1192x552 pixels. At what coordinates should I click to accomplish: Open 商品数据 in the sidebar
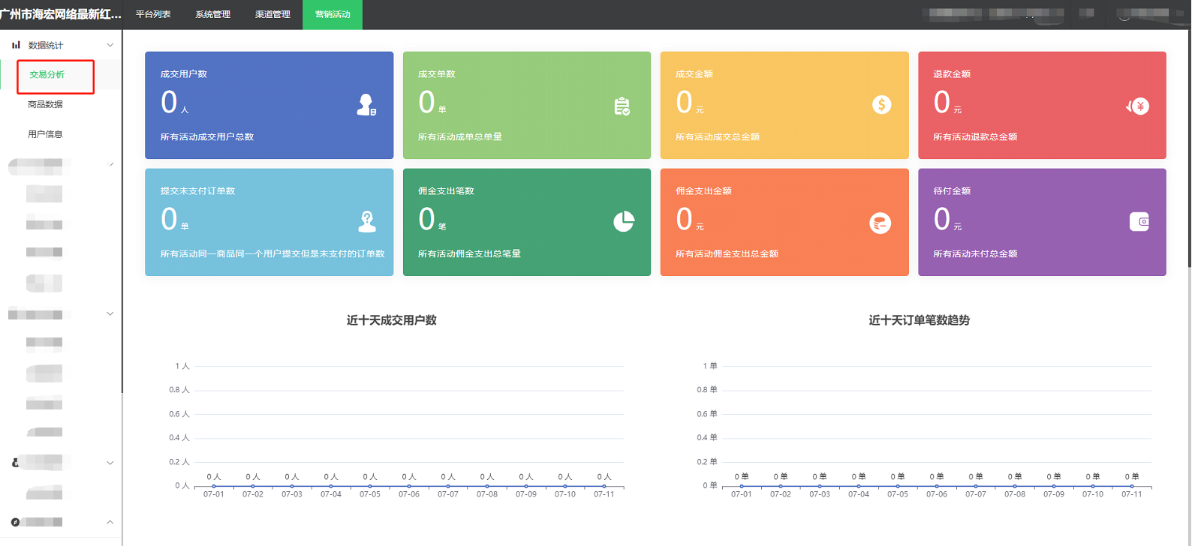pyautogui.click(x=45, y=104)
